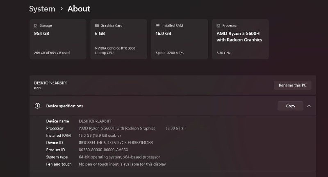Click the '269 GB of 954 GB used' text
The height and width of the screenshot is (177, 328).
(52, 53)
